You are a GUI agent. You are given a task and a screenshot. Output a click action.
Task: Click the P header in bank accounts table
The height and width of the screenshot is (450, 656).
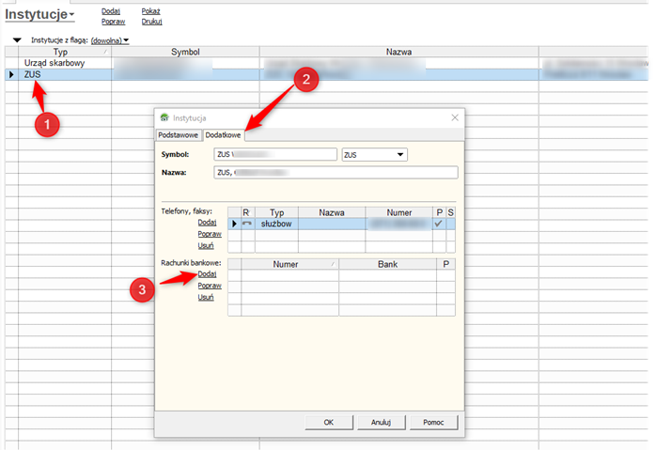(x=445, y=264)
